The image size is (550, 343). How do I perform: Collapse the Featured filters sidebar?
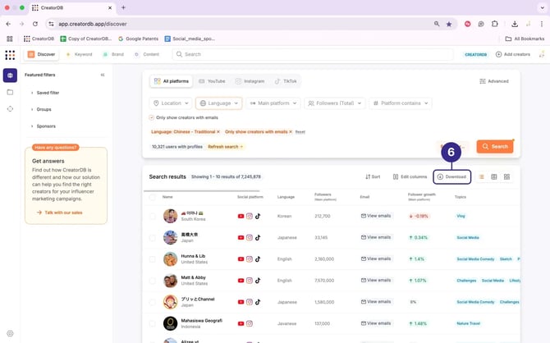103,75
